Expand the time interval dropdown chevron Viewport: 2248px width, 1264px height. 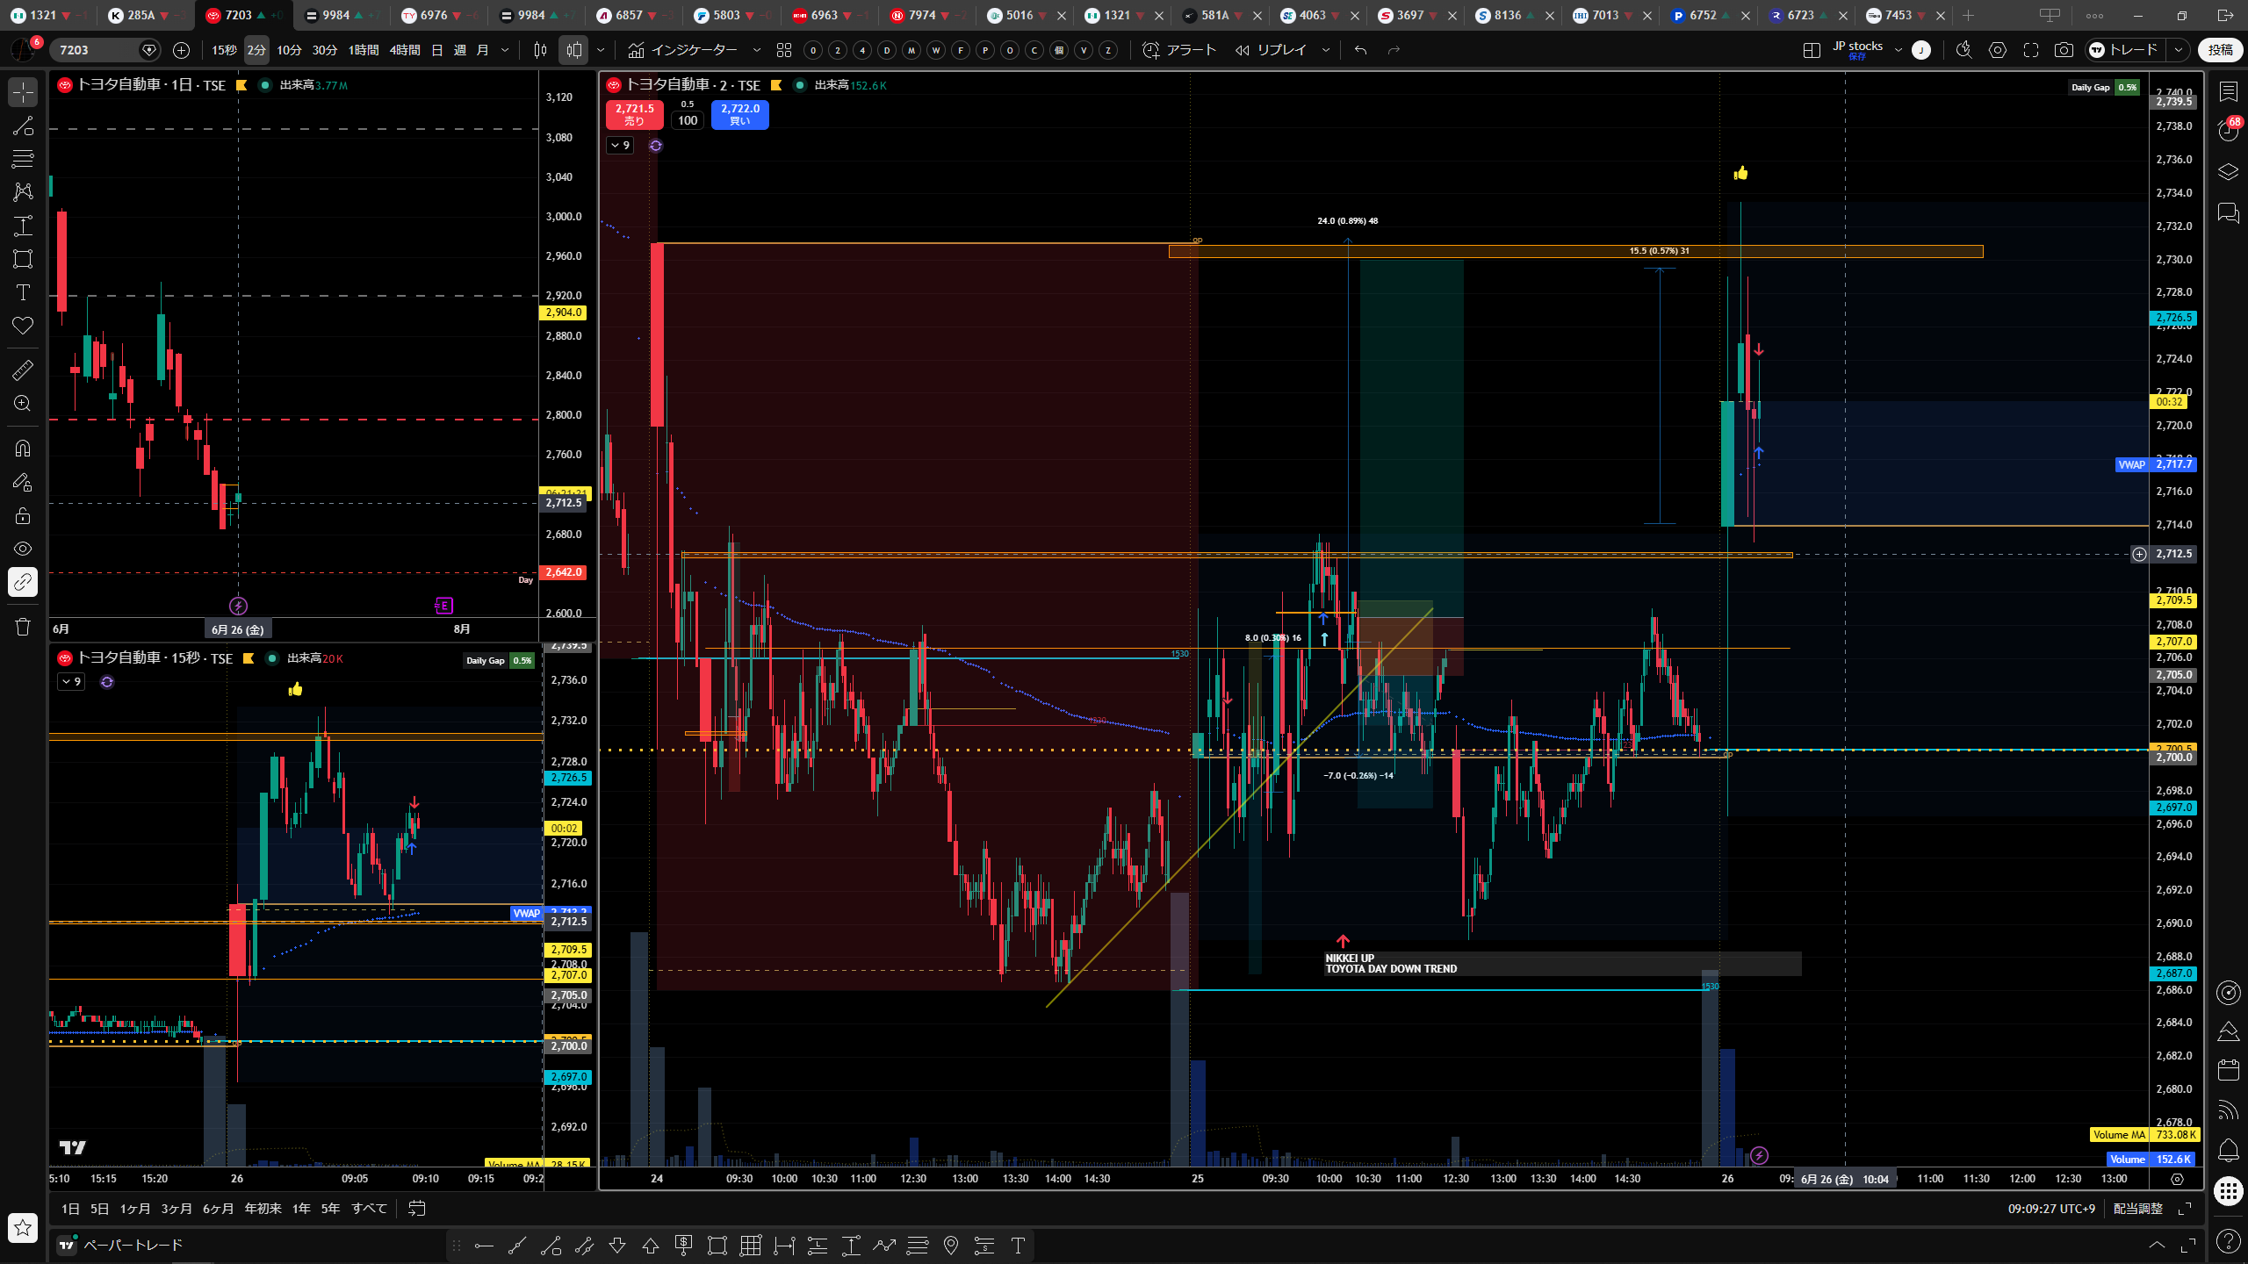[x=505, y=50]
